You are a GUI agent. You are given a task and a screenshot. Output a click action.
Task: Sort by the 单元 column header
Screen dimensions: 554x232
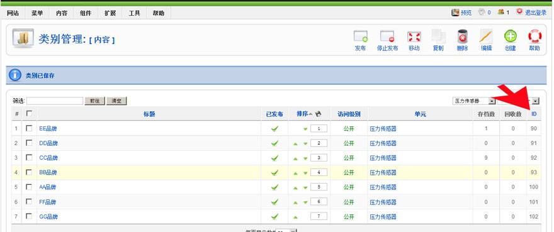[x=420, y=114]
